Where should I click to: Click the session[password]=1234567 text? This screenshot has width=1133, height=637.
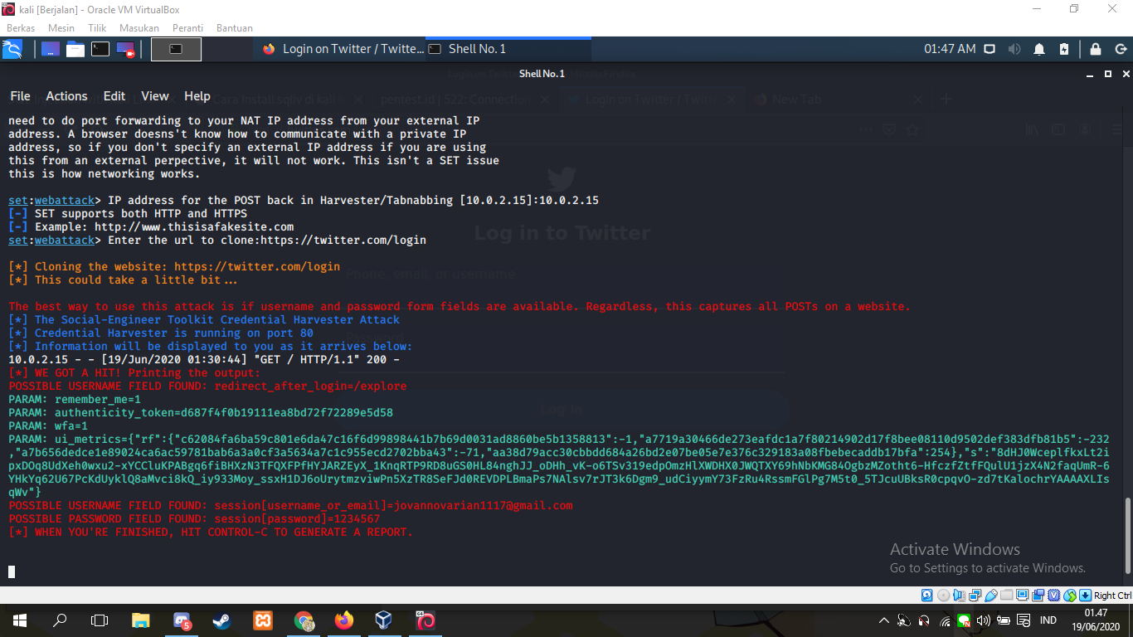[297, 519]
